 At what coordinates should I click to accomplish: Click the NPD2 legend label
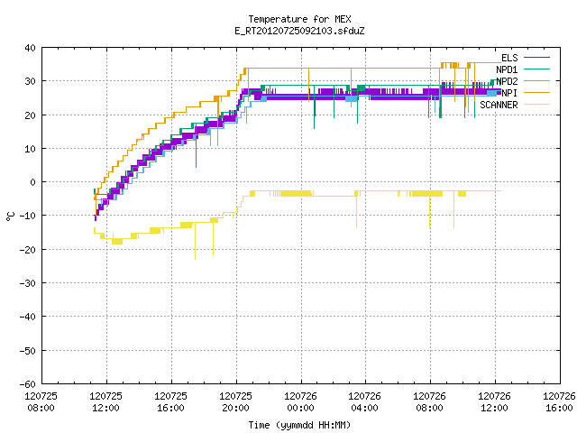pyautogui.click(x=507, y=81)
